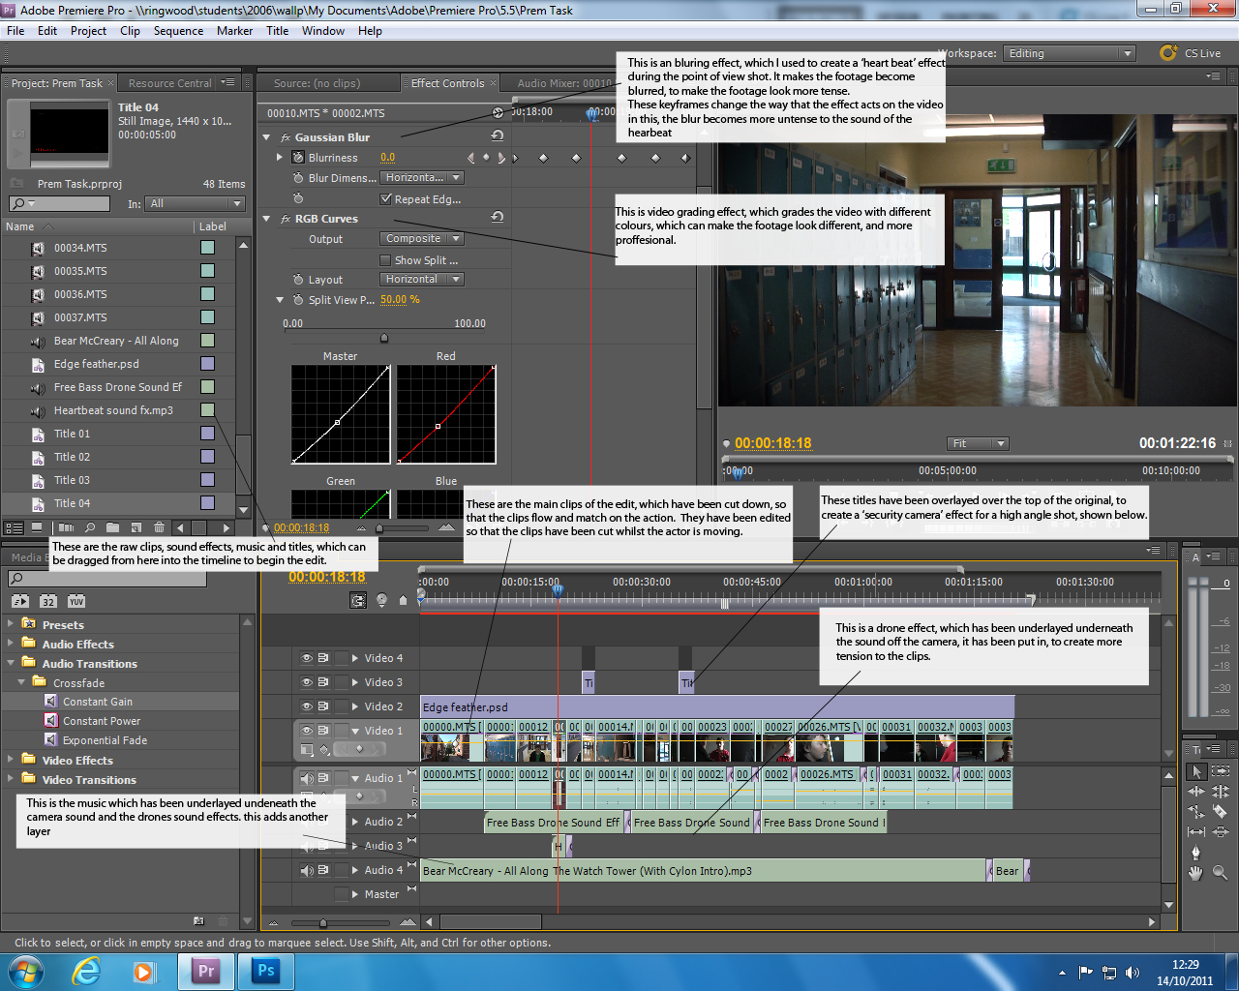Toggle Video 1 track visibility eye
Screen dimensions: 1239x991
click(307, 731)
